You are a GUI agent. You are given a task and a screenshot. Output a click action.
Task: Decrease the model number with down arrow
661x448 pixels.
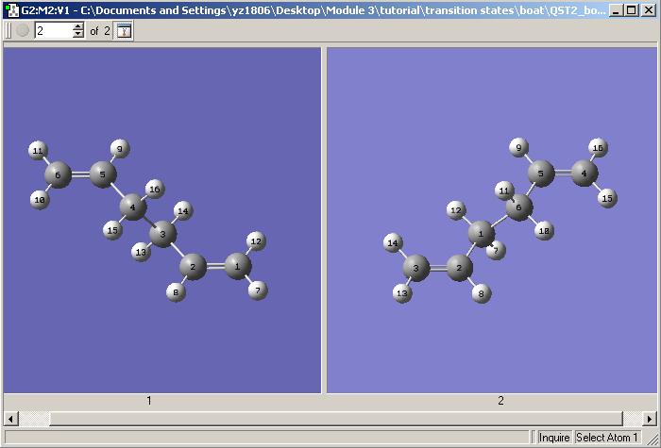click(78, 35)
